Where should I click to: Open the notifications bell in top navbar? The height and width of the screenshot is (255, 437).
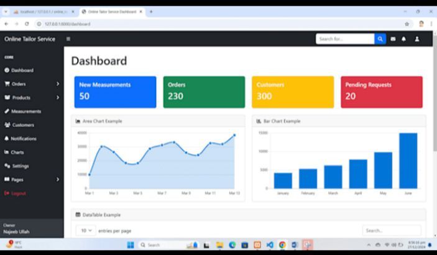403,39
